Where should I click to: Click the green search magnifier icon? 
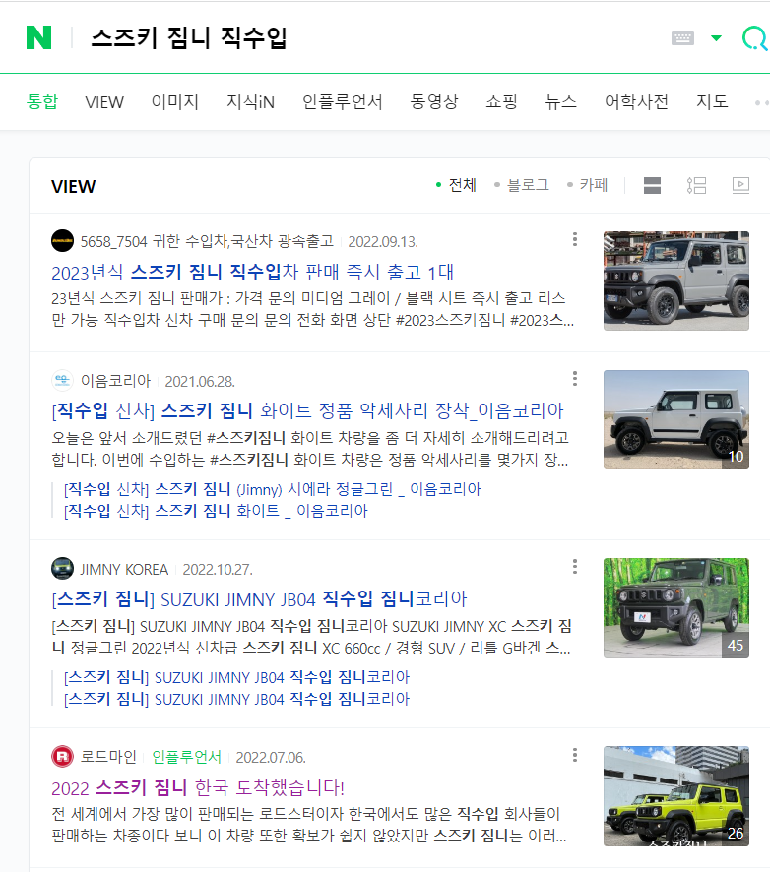[755, 38]
